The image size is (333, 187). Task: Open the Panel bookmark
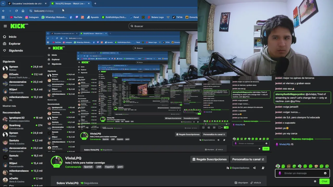[x=134, y=17]
